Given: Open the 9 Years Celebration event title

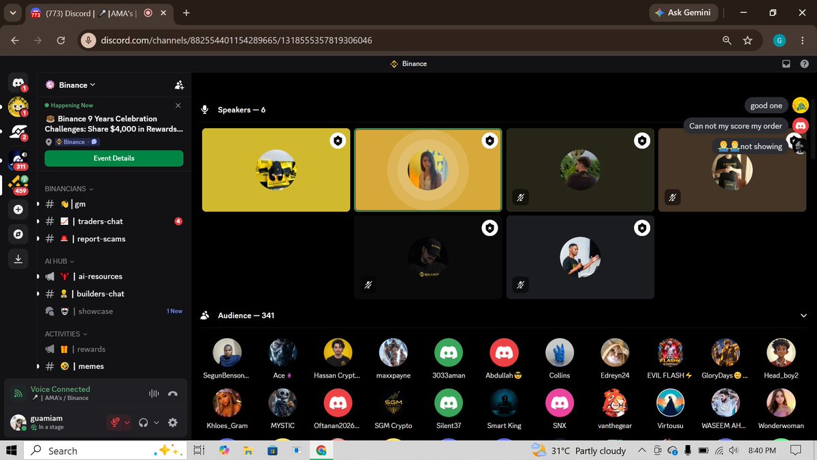Looking at the screenshot, I should (x=114, y=123).
